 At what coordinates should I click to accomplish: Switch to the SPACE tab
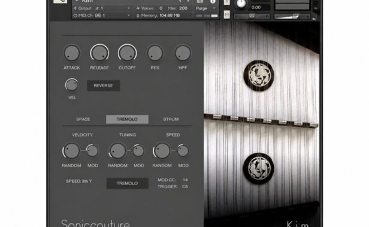click(x=83, y=119)
